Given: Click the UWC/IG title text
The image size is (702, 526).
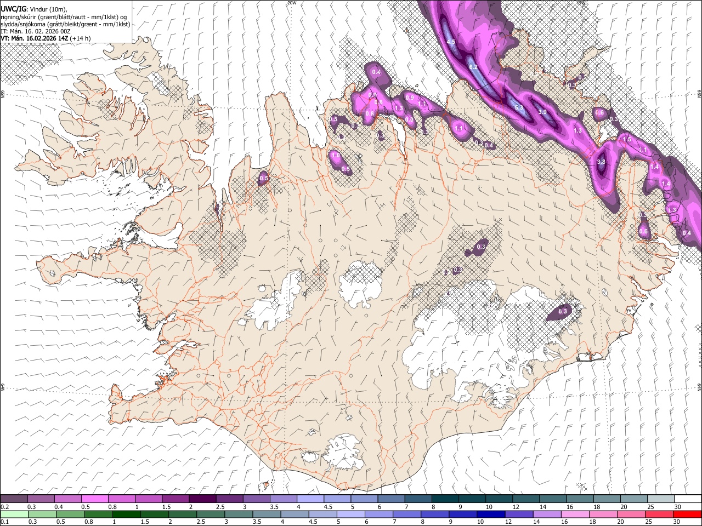Looking at the screenshot, I should tap(13, 9).
